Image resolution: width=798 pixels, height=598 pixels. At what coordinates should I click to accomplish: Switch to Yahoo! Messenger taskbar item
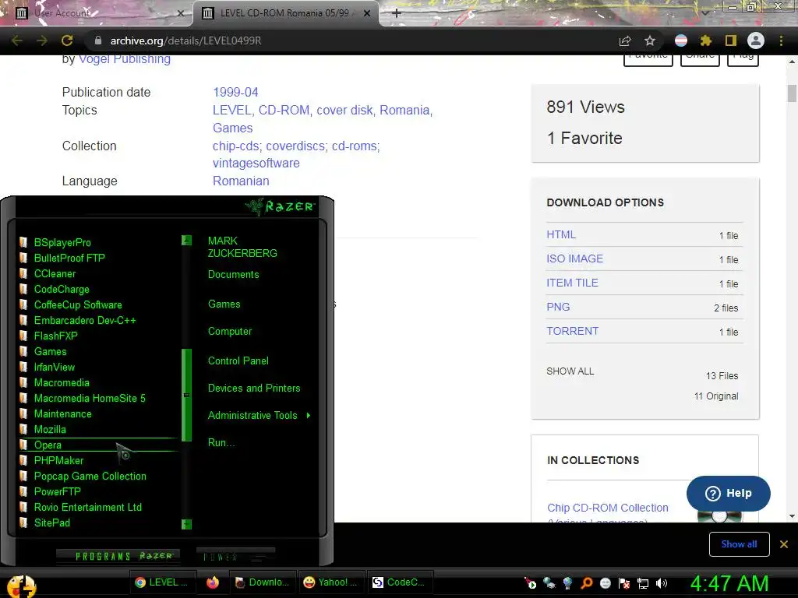(x=330, y=582)
